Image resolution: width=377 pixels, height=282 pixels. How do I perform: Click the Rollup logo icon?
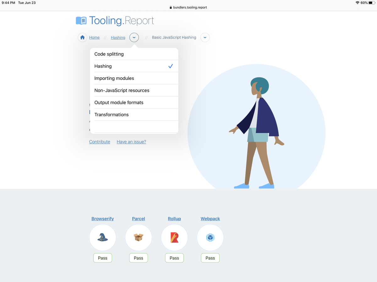coord(174,237)
